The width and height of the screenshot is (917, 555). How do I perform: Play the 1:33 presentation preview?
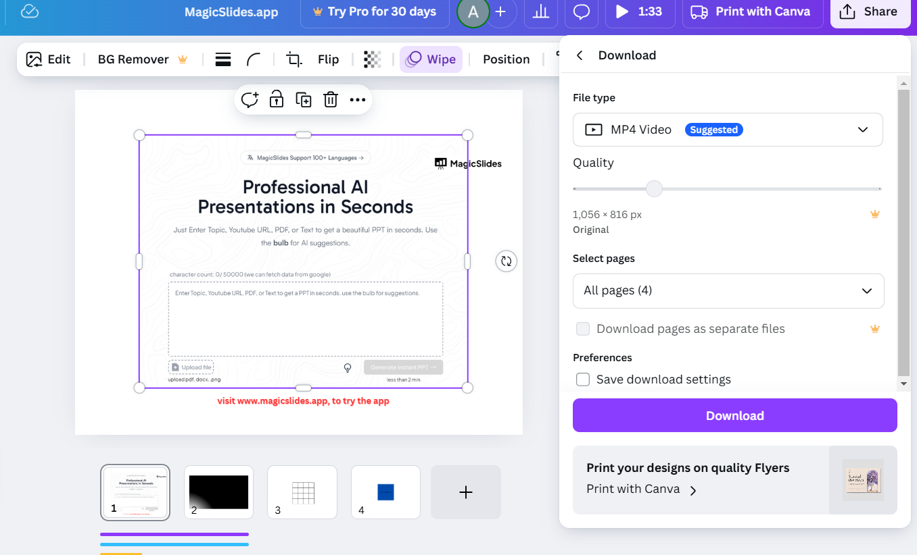pyautogui.click(x=640, y=11)
